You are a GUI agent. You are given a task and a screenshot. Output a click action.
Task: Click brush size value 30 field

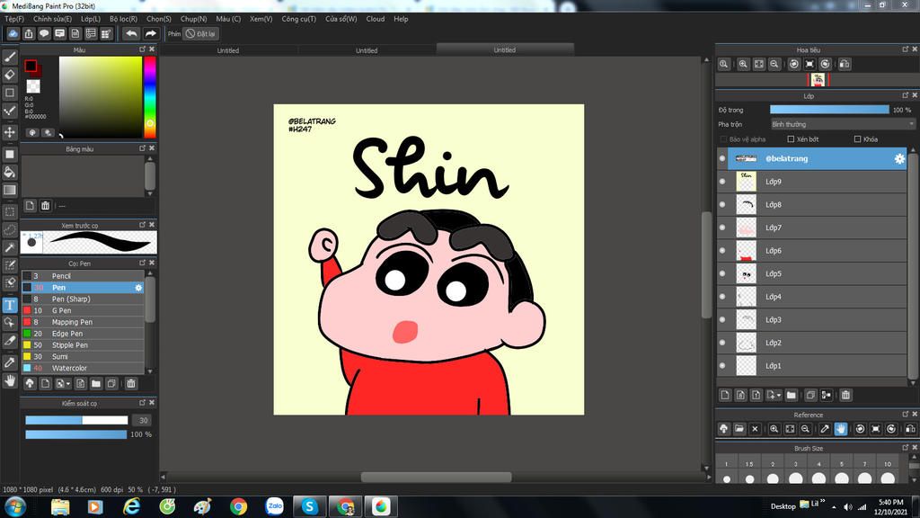coord(143,421)
